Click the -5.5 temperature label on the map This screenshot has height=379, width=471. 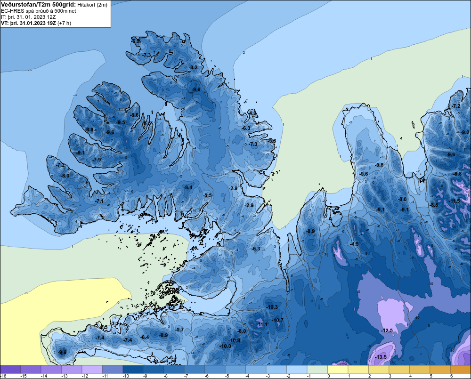207,195
